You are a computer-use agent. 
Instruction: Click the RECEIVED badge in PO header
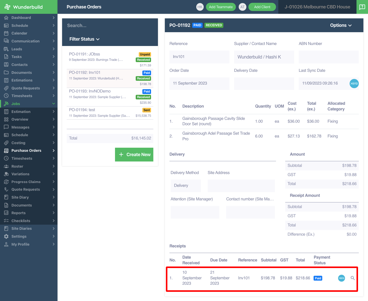pos(214,25)
